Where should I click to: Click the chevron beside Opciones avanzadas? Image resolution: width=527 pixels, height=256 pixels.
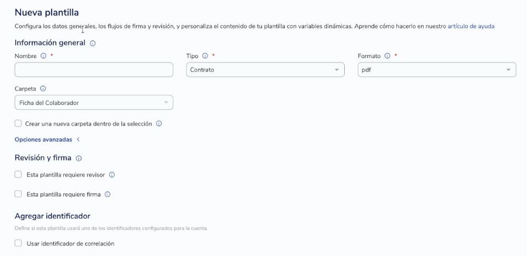pyautogui.click(x=78, y=140)
